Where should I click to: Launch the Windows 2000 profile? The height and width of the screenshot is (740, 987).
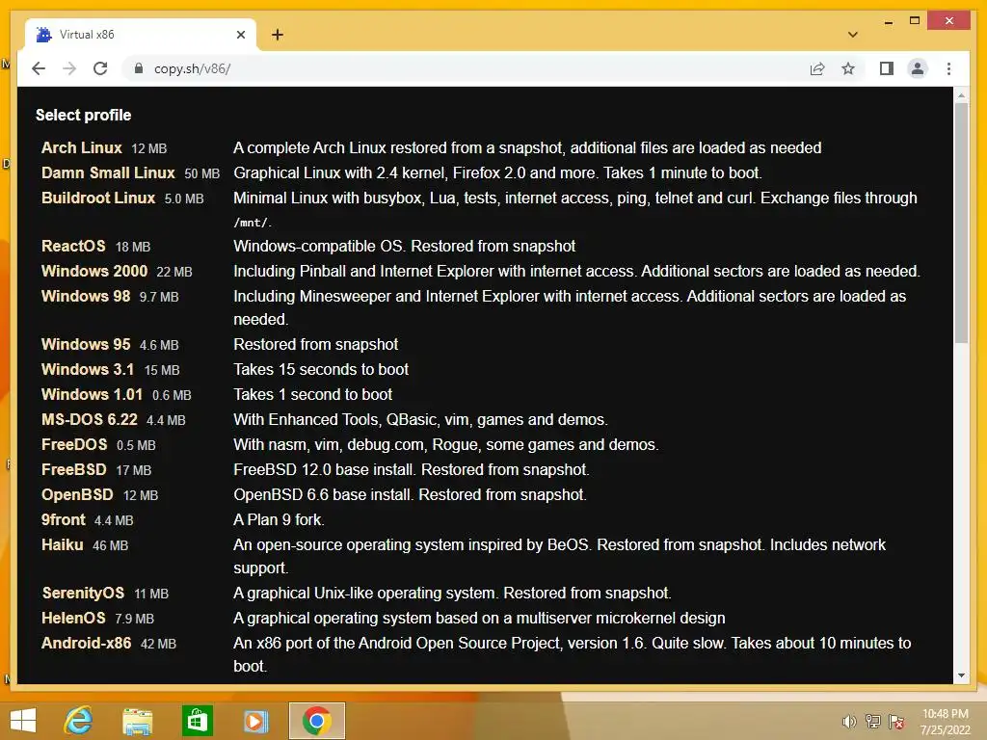[93, 271]
